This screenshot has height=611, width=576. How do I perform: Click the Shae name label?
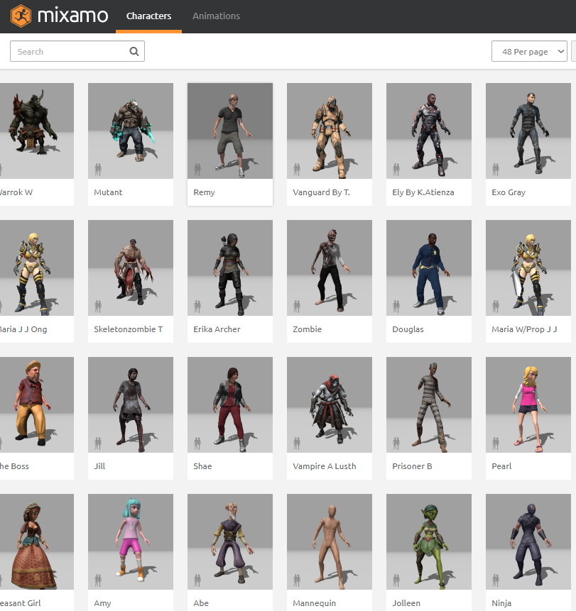point(203,466)
